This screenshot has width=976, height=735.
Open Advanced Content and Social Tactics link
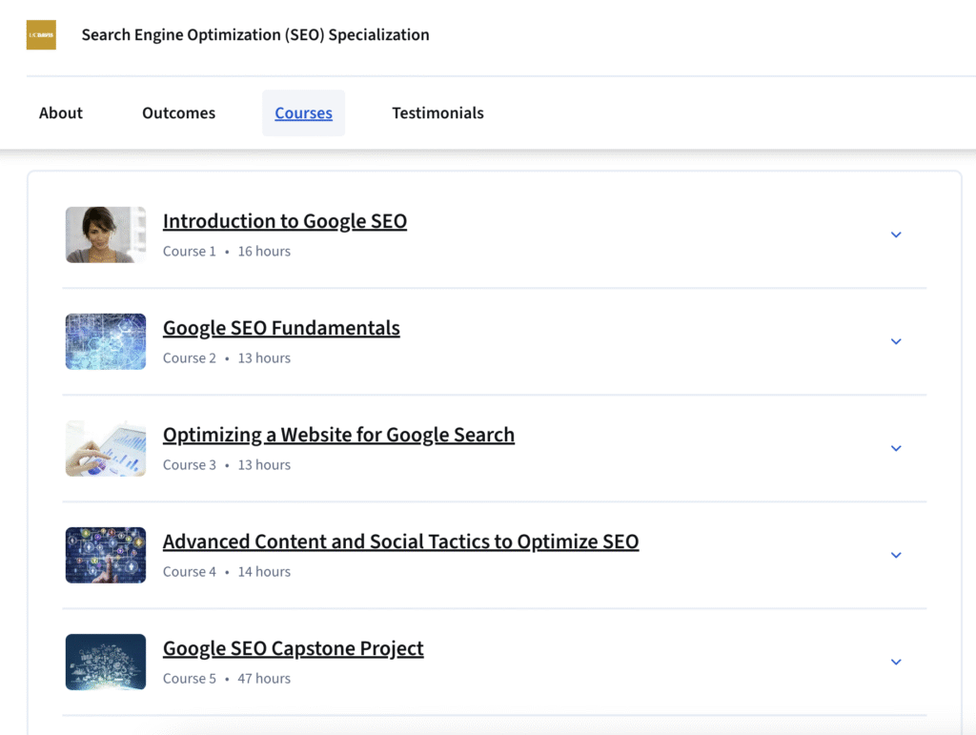[401, 541]
